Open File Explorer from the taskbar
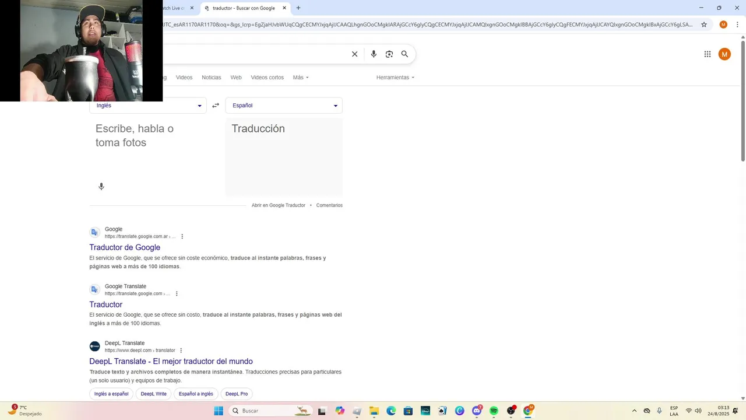Viewport: 746px width, 420px height. 374,411
